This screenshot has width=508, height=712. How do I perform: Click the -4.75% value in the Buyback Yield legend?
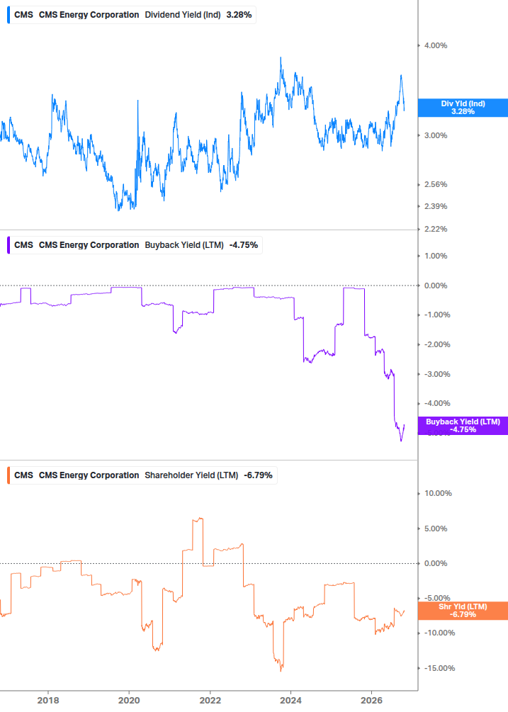(x=244, y=245)
